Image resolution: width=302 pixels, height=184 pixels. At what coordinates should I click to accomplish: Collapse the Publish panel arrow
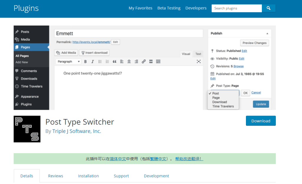pos(267,33)
